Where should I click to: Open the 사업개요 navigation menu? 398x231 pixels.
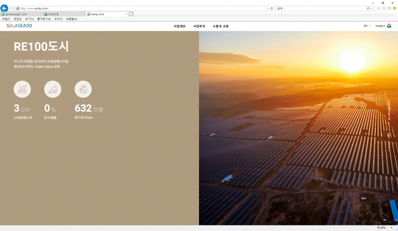point(179,26)
